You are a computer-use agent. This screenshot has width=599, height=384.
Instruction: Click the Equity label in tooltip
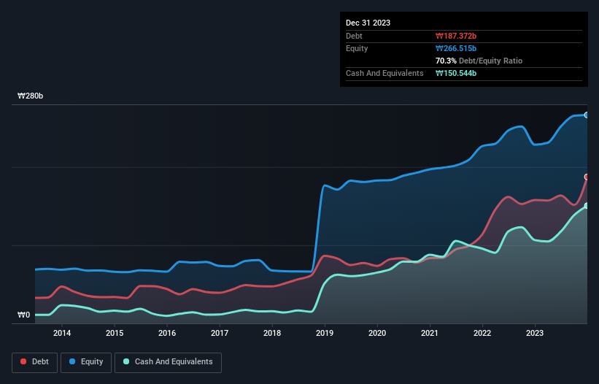click(357, 48)
